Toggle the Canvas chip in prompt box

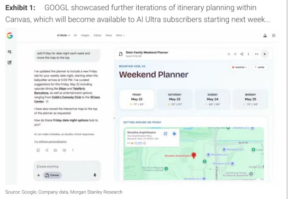pyautogui.click(x=52, y=175)
